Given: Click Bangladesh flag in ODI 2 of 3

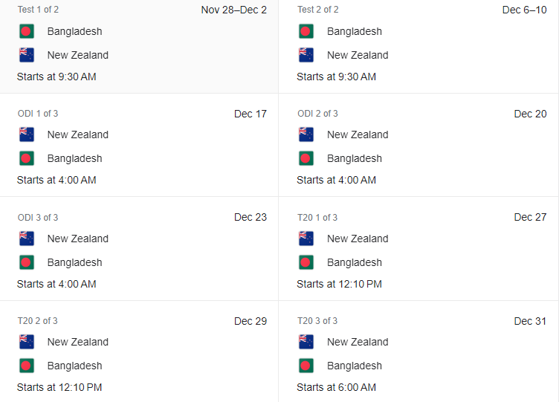Looking at the screenshot, I should [x=306, y=158].
